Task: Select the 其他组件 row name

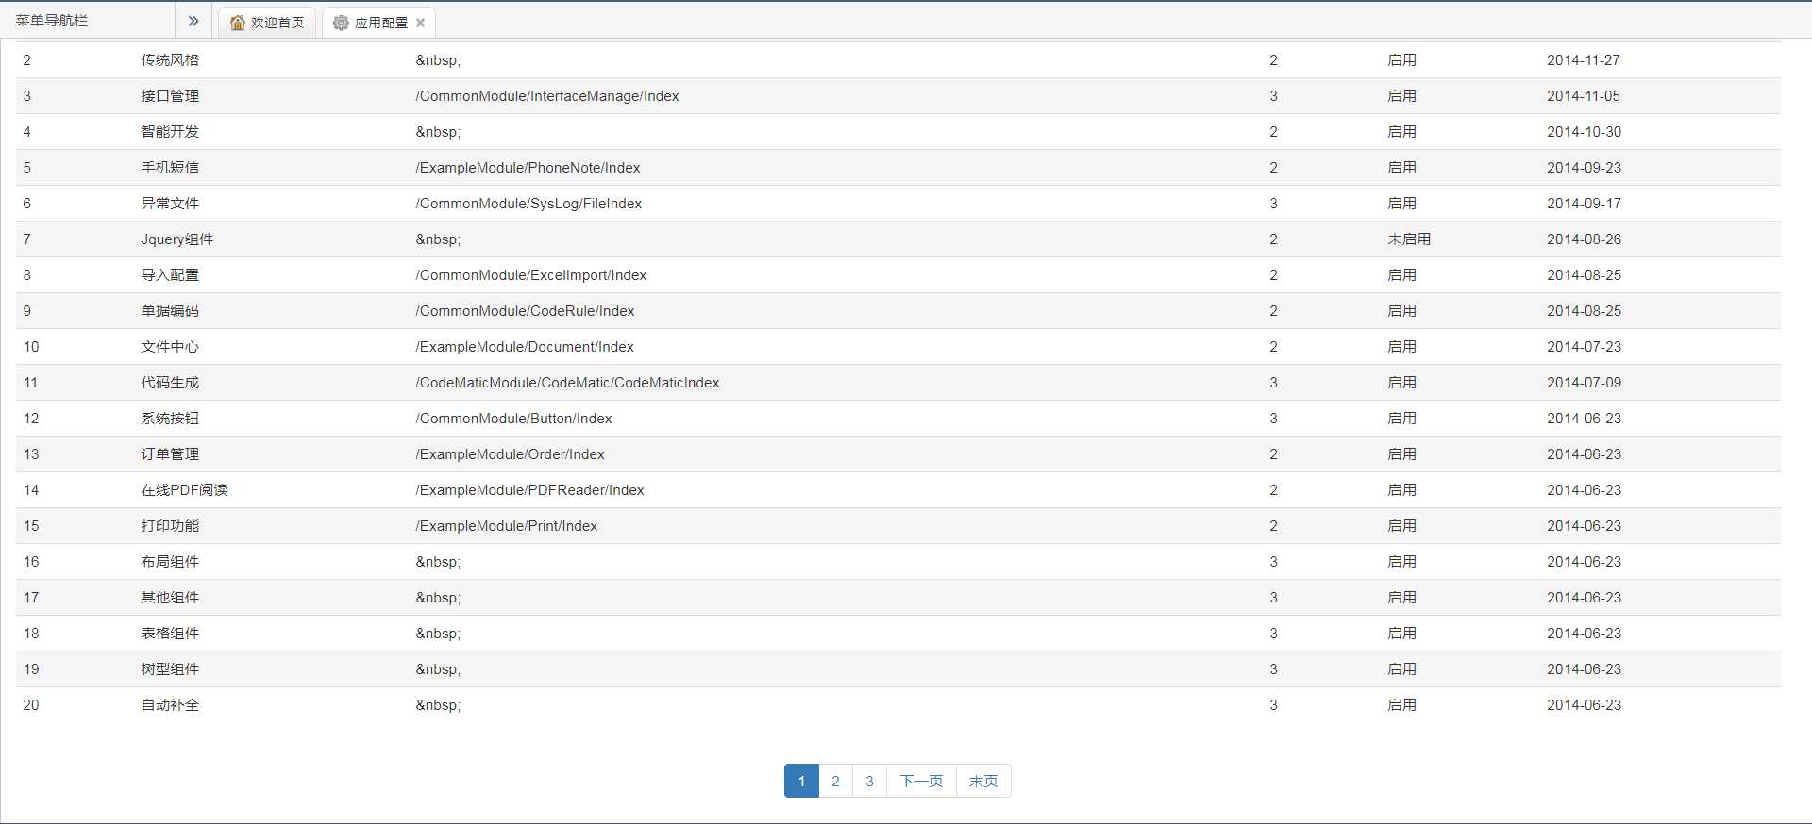Action: (170, 598)
